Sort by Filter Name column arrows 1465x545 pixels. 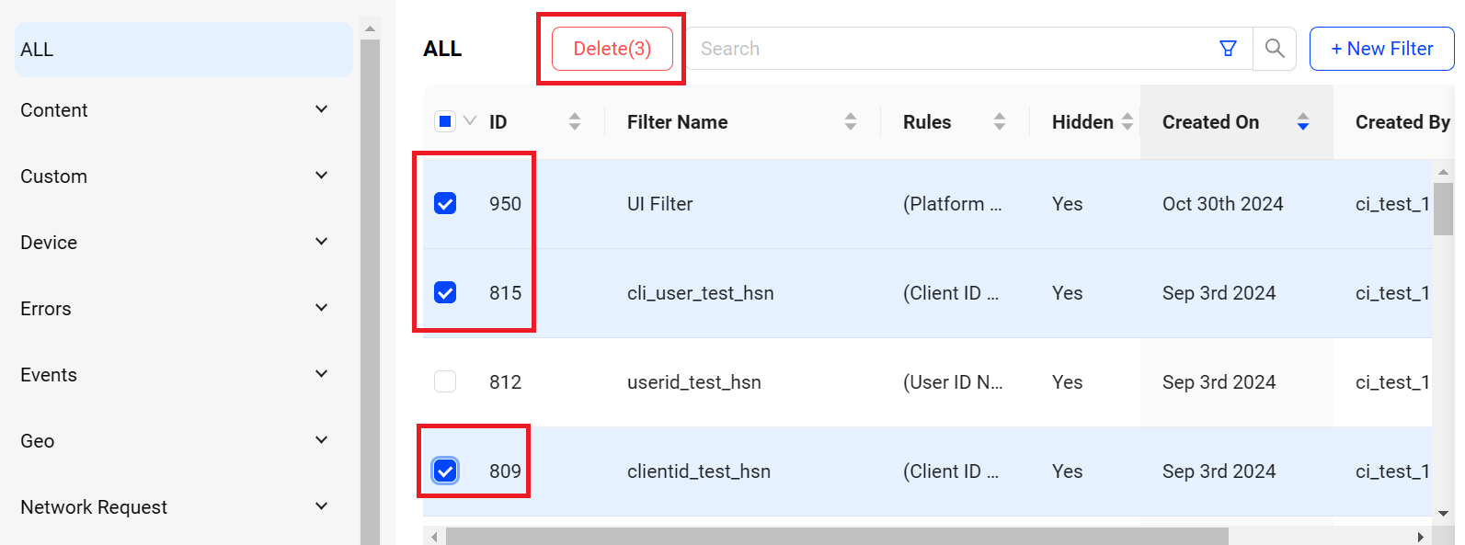pyautogui.click(x=851, y=121)
